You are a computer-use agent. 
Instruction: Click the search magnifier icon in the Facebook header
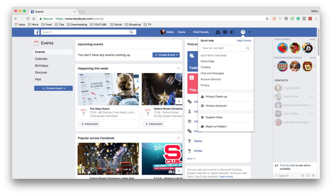point(131,32)
